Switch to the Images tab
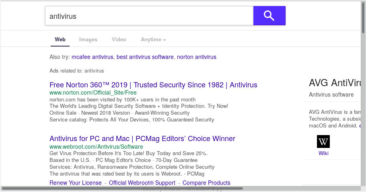366x192 pixels. click(x=88, y=40)
